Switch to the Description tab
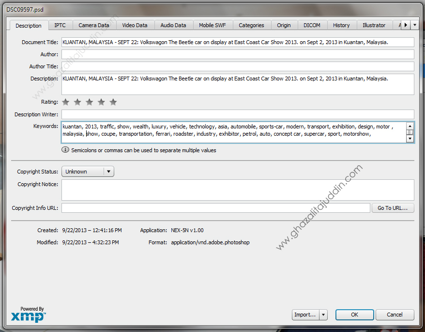Viewport: 425px width, 332px height. click(x=29, y=26)
